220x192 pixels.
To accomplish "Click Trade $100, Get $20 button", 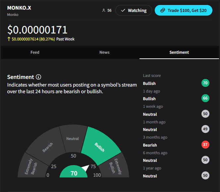I will click(x=183, y=10).
